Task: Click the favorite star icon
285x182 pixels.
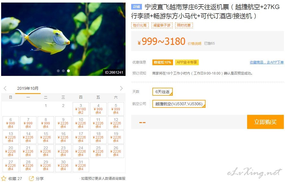Action: pyautogui.click(x=4, y=178)
